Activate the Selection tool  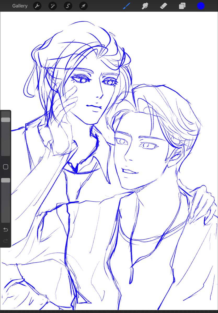[x=68, y=6]
